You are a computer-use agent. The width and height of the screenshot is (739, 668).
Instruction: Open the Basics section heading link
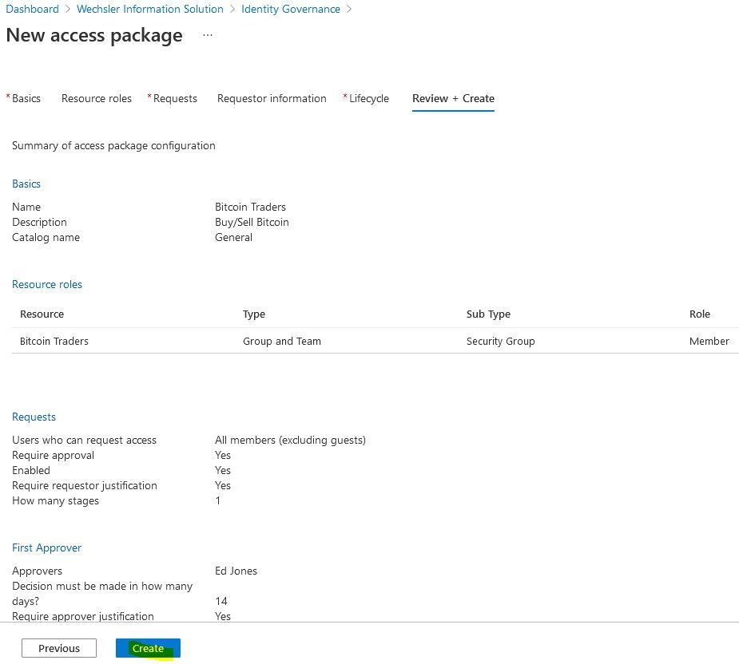click(x=26, y=184)
